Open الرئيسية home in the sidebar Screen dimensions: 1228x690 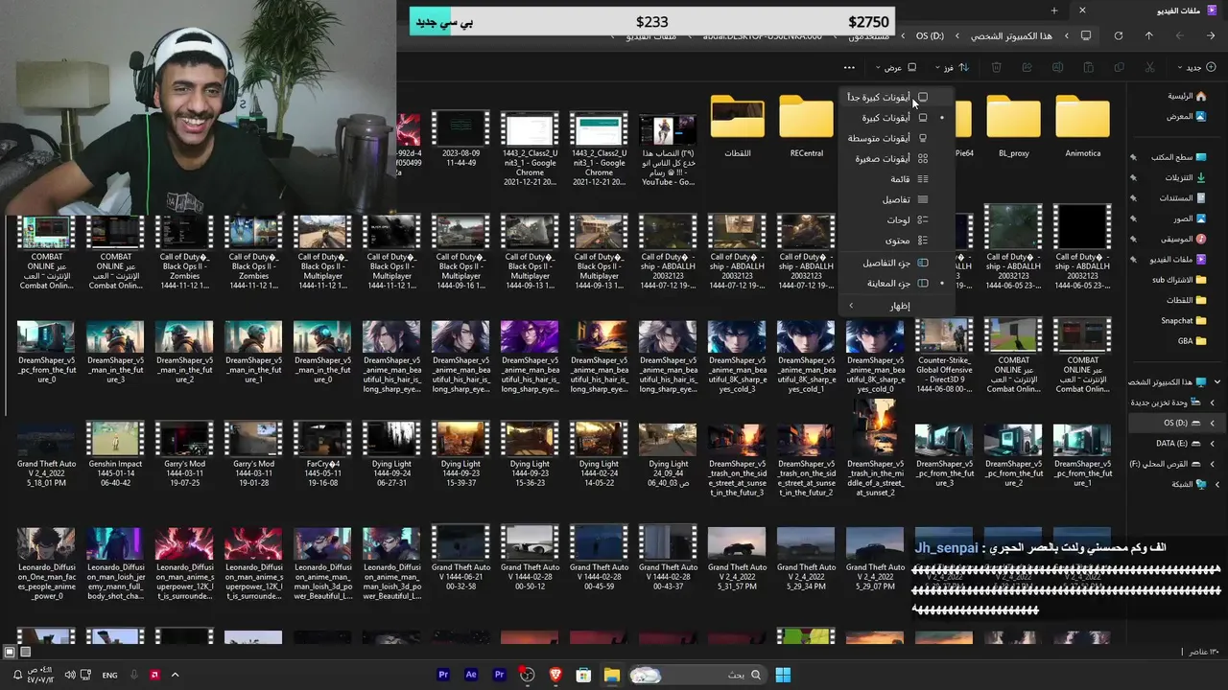1187,96
